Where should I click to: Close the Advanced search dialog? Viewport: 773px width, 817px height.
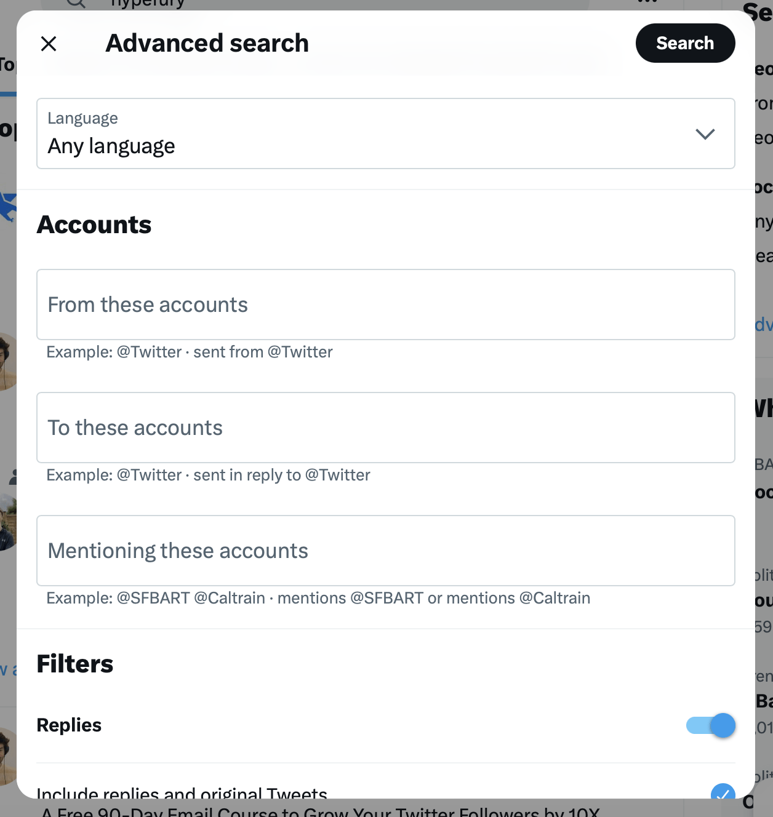[48, 44]
